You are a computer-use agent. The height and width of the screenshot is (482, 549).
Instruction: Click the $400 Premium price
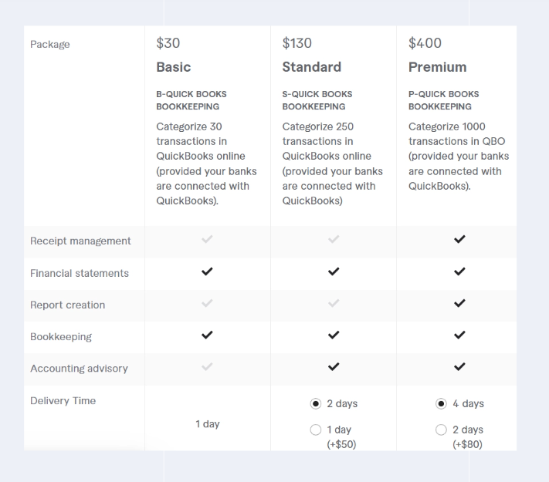pos(425,43)
